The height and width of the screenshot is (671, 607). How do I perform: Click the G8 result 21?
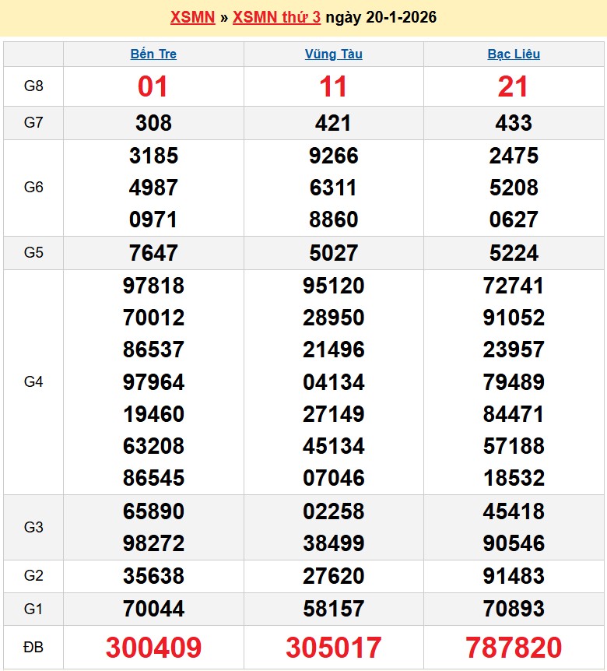pos(514,86)
